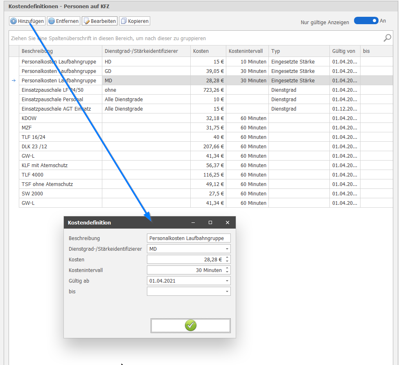
Task: Click the Hinzufügen button with plus icon
Action: click(x=27, y=21)
